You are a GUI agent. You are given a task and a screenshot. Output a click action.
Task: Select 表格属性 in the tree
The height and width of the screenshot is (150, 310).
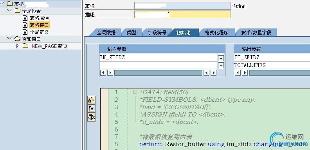pyautogui.click(x=39, y=18)
